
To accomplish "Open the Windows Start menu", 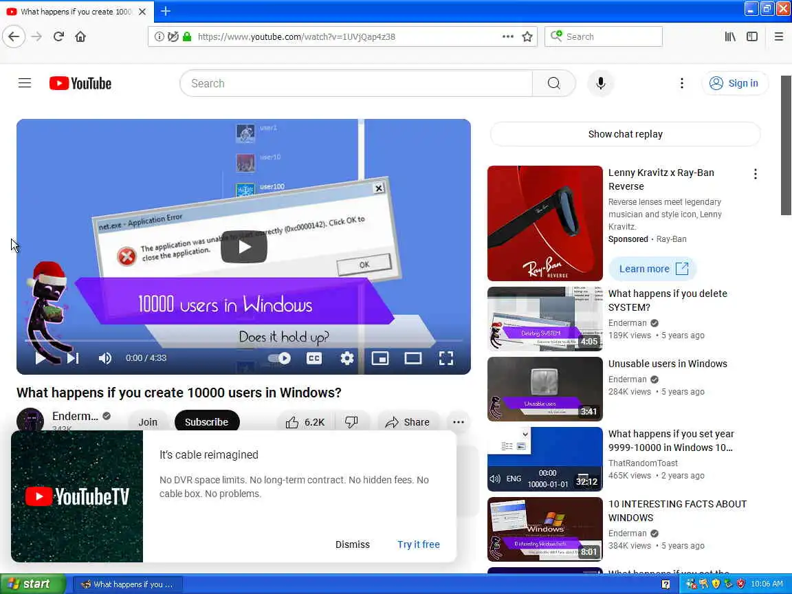I will coord(33,584).
